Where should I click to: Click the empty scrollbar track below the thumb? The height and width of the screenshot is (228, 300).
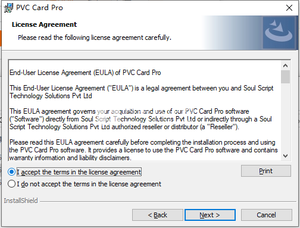click(x=285, y=117)
